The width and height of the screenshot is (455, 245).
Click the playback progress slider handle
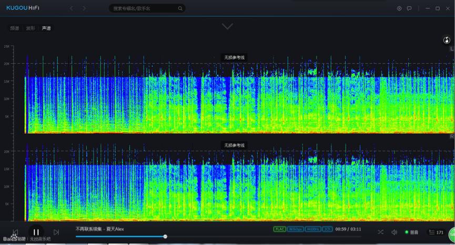point(165,237)
